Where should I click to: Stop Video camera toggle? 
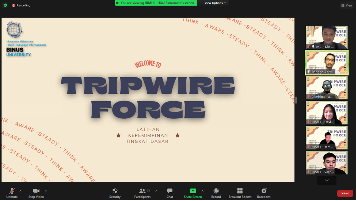pos(36,193)
